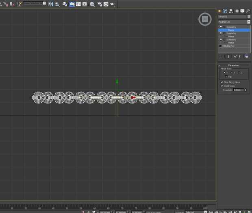Click the Mirror tool in the toolbar

coord(51,4)
